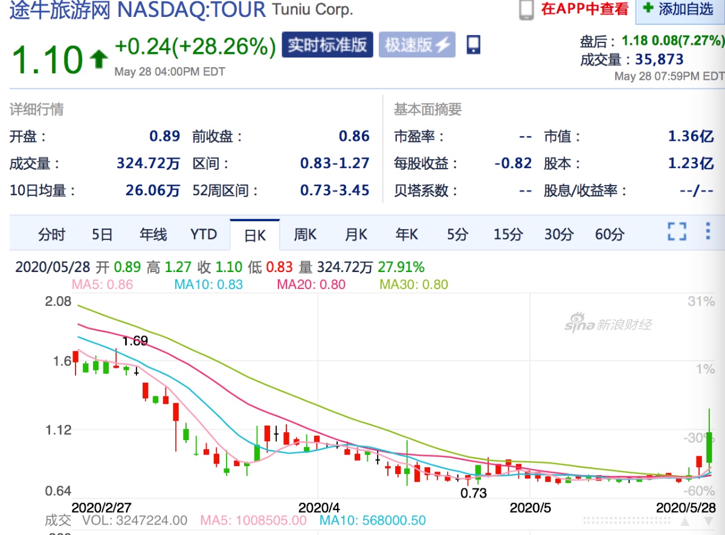Switch to the 分时 chart tab
The height and width of the screenshot is (535, 725).
click(x=51, y=235)
